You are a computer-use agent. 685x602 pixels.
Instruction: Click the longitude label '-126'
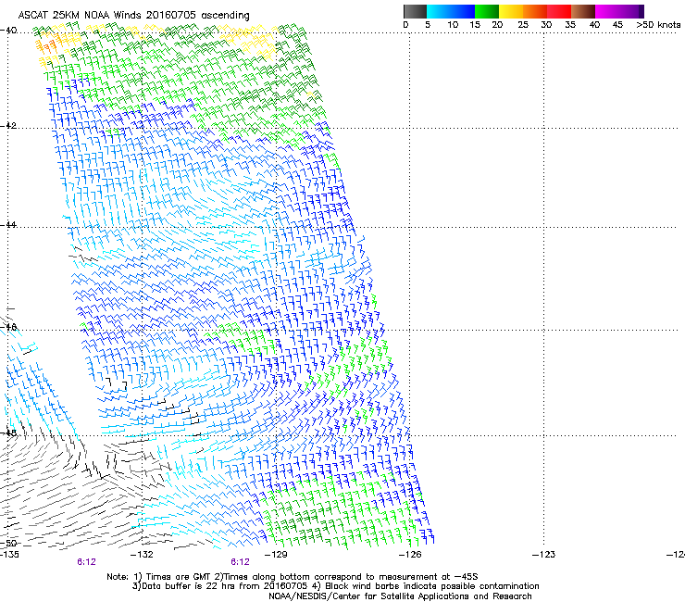click(410, 555)
